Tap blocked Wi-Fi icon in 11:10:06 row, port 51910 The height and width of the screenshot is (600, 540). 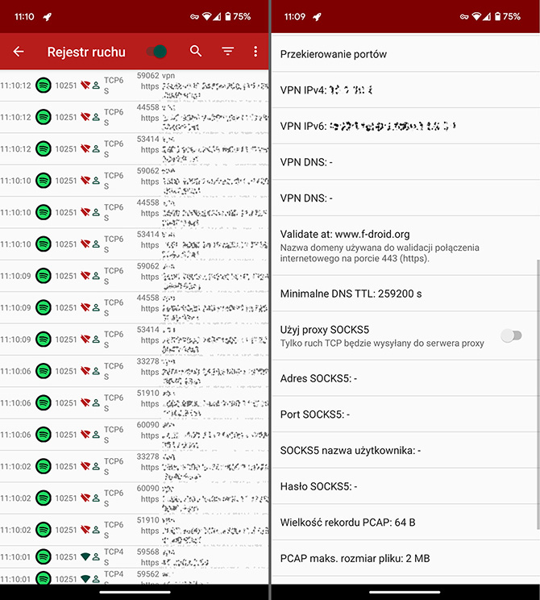pyautogui.click(x=85, y=402)
